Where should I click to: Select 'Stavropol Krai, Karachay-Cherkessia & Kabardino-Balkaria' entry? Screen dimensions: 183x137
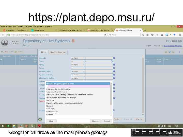(x=70, y=95)
